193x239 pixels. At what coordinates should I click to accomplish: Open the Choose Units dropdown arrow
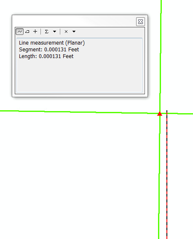(x=54, y=32)
